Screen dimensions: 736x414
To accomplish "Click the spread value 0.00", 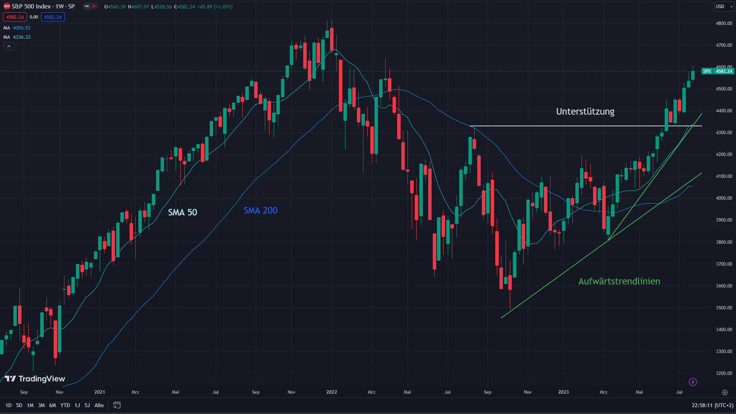I will click(x=34, y=17).
